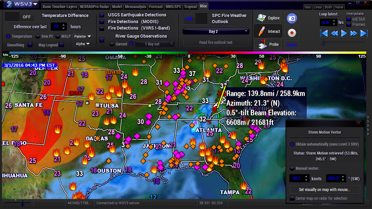Image resolution: width=372 pixels, height=209 pixels.
Task: Decrease the manual vector degrees value
Action: point(343,180)
